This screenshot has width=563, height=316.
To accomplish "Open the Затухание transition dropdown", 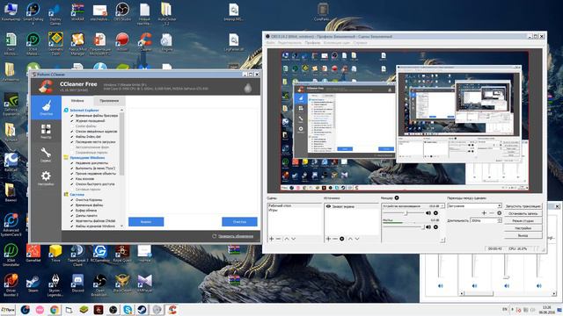I will 474,205.
